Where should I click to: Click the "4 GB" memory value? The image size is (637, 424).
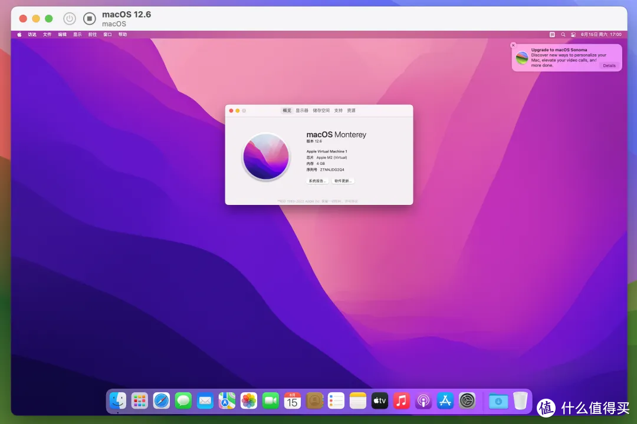pos(320,164)
